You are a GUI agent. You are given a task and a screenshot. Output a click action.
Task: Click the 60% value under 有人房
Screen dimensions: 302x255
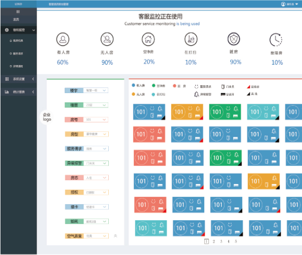(x=63, y=62)
